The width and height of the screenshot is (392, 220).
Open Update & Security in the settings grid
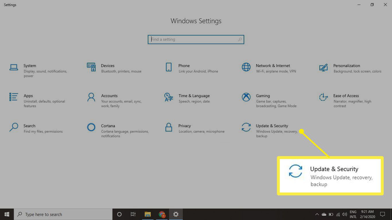[x=270, y=131]
